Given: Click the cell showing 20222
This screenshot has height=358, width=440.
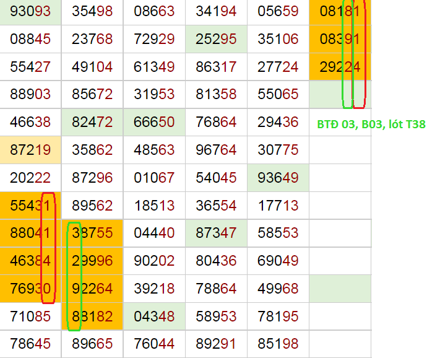Looking at the screenshot, I should (x=30, y=178).
